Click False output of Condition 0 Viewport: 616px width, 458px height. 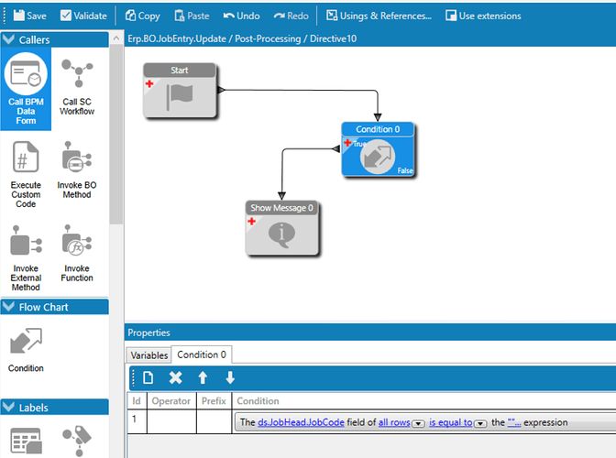404,170
